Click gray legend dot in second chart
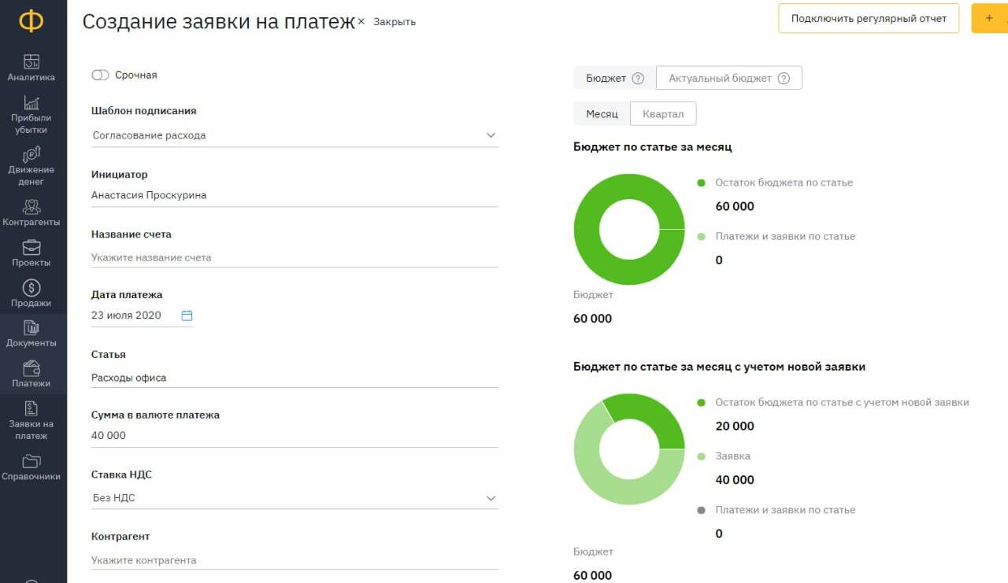Screen dimensions: 1008x583 (702, 510)
